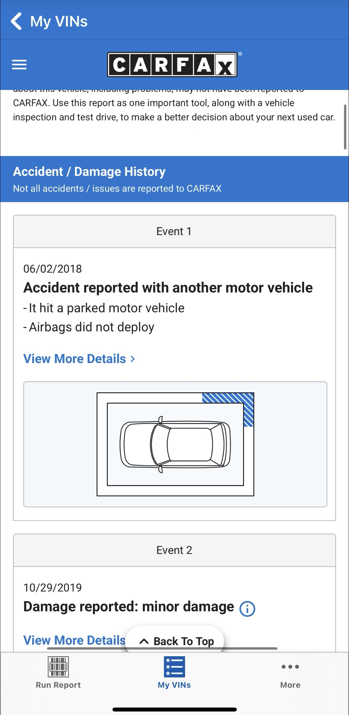Click Event 1 View More Details link
The image size is (349, 715).
tap(75, 359)
